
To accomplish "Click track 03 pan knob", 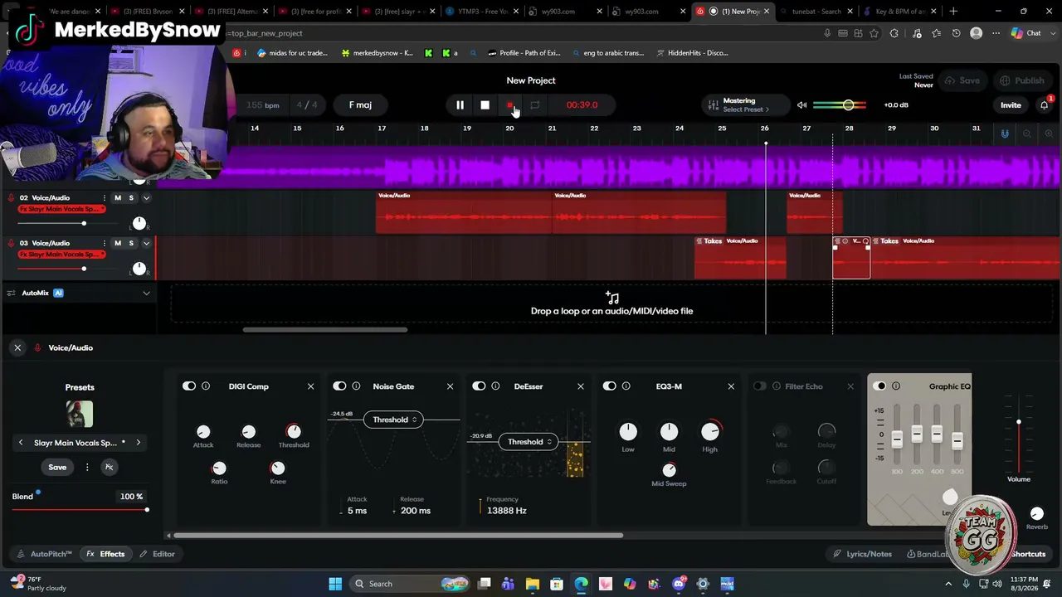I will pyautogui.click(x=139, y=268).
